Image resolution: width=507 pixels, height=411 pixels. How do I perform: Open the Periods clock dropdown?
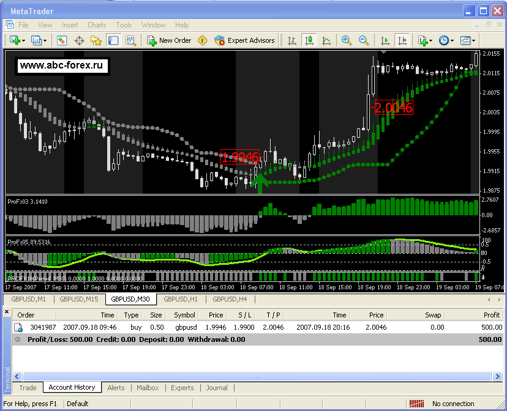point(446,41)
